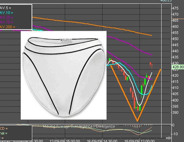
Task: Click the grey scroll-right arrow on time axis
Action: tap(169, 138)
